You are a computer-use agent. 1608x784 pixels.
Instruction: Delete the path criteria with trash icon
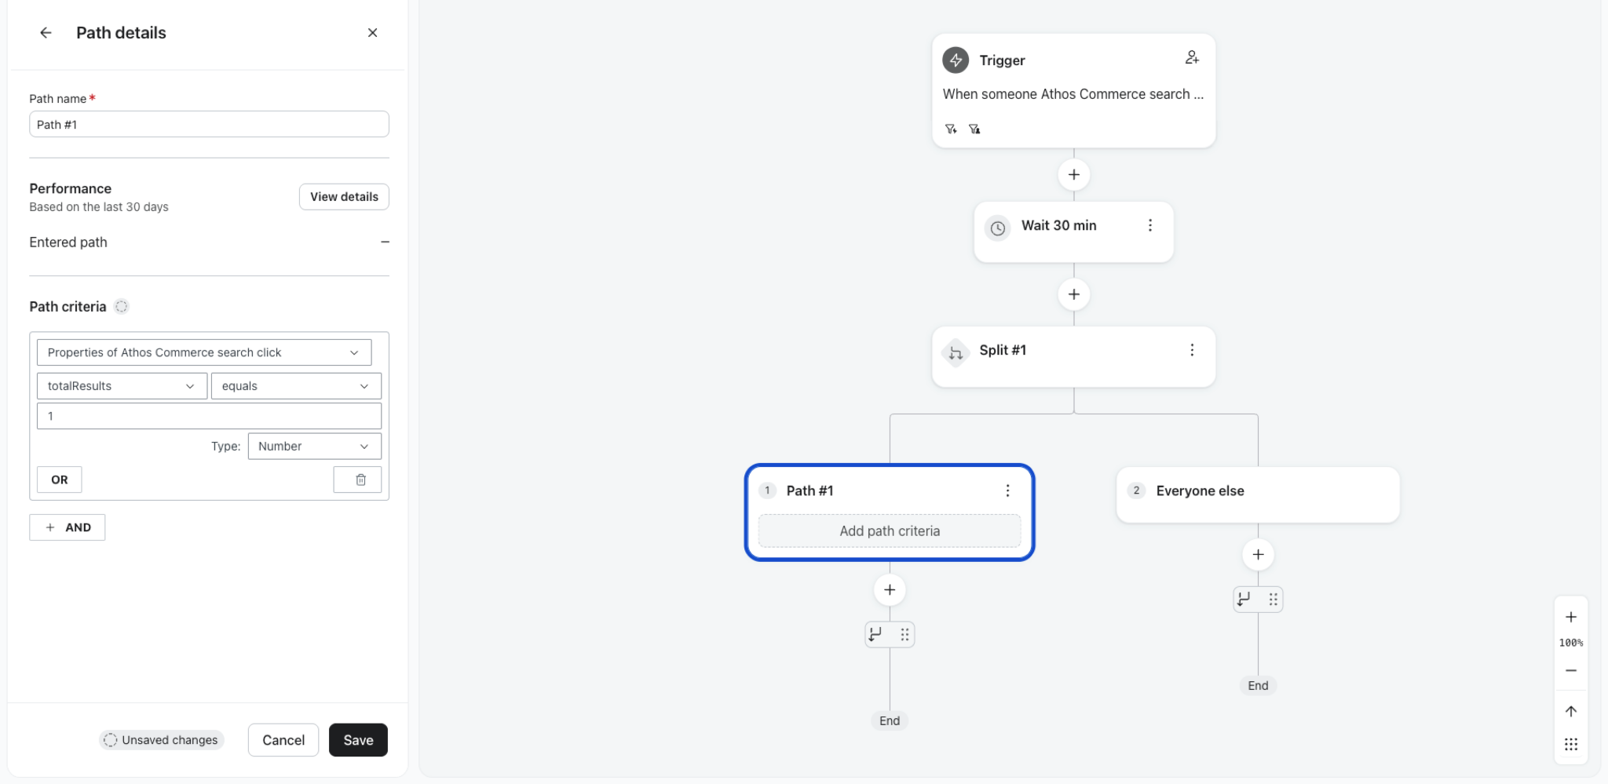(x=360, y=480)
